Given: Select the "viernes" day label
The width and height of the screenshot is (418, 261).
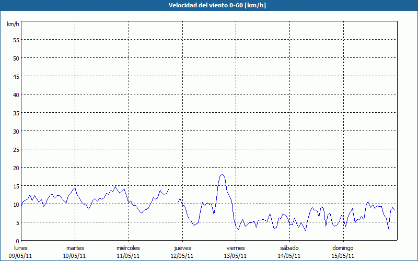Looking at the screenshot, I should tap(236, 248).
